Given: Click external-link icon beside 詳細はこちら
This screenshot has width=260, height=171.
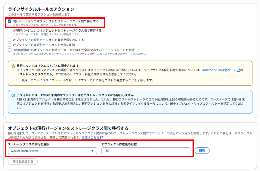Looking at the screenshot, I should point(102,138).
